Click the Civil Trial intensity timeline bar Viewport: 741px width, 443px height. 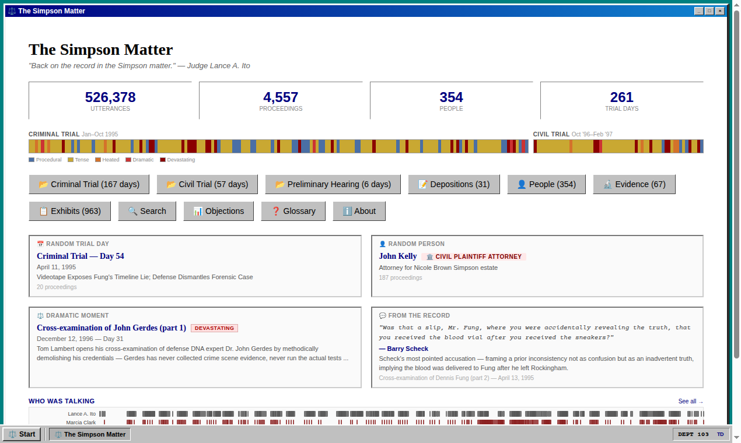pyautogui.click(x=618, y=146)
